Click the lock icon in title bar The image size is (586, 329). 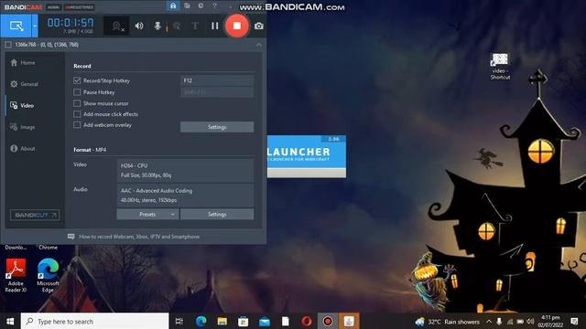coord(173,6)
